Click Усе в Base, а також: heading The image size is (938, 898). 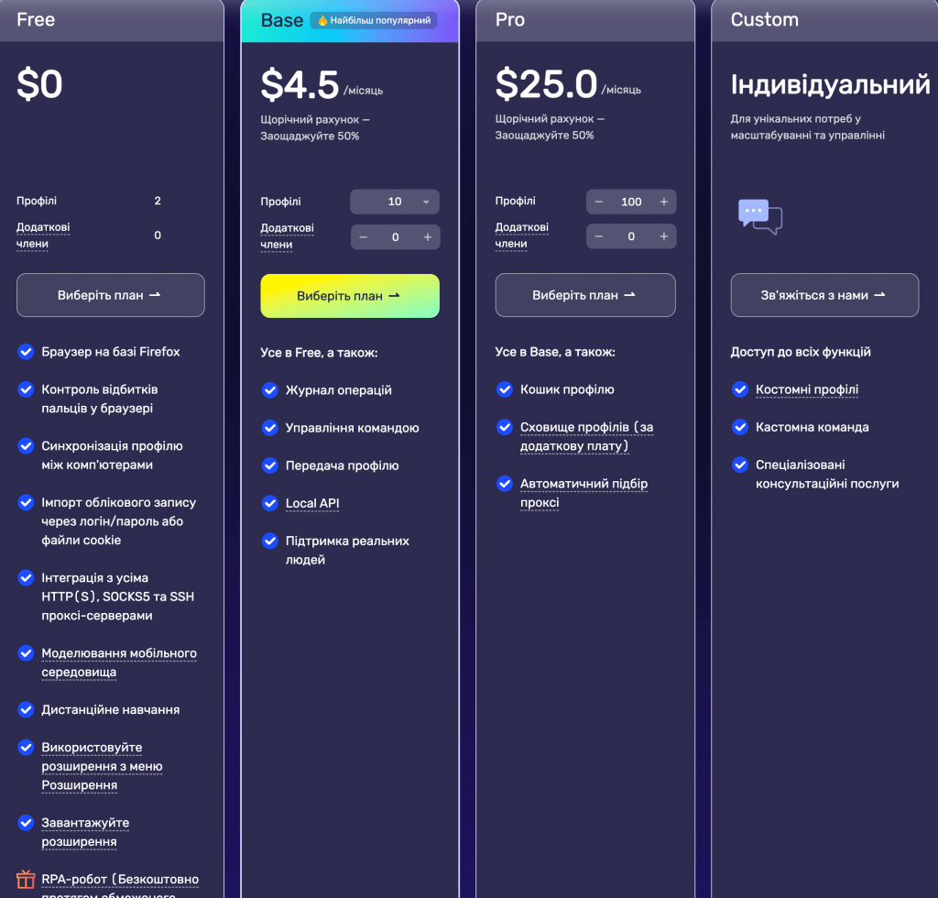(x=554, y=352)
